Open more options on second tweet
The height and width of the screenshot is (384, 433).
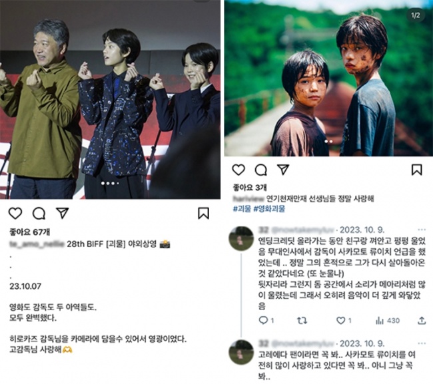coord(422,343)
